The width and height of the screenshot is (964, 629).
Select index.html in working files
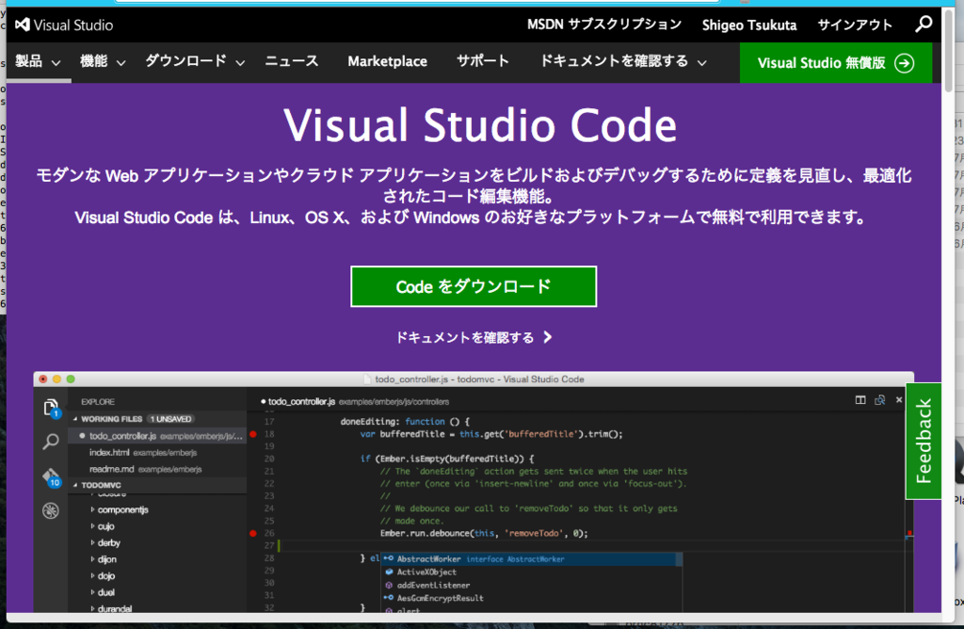pyautogui.click(x=157, y=453)
